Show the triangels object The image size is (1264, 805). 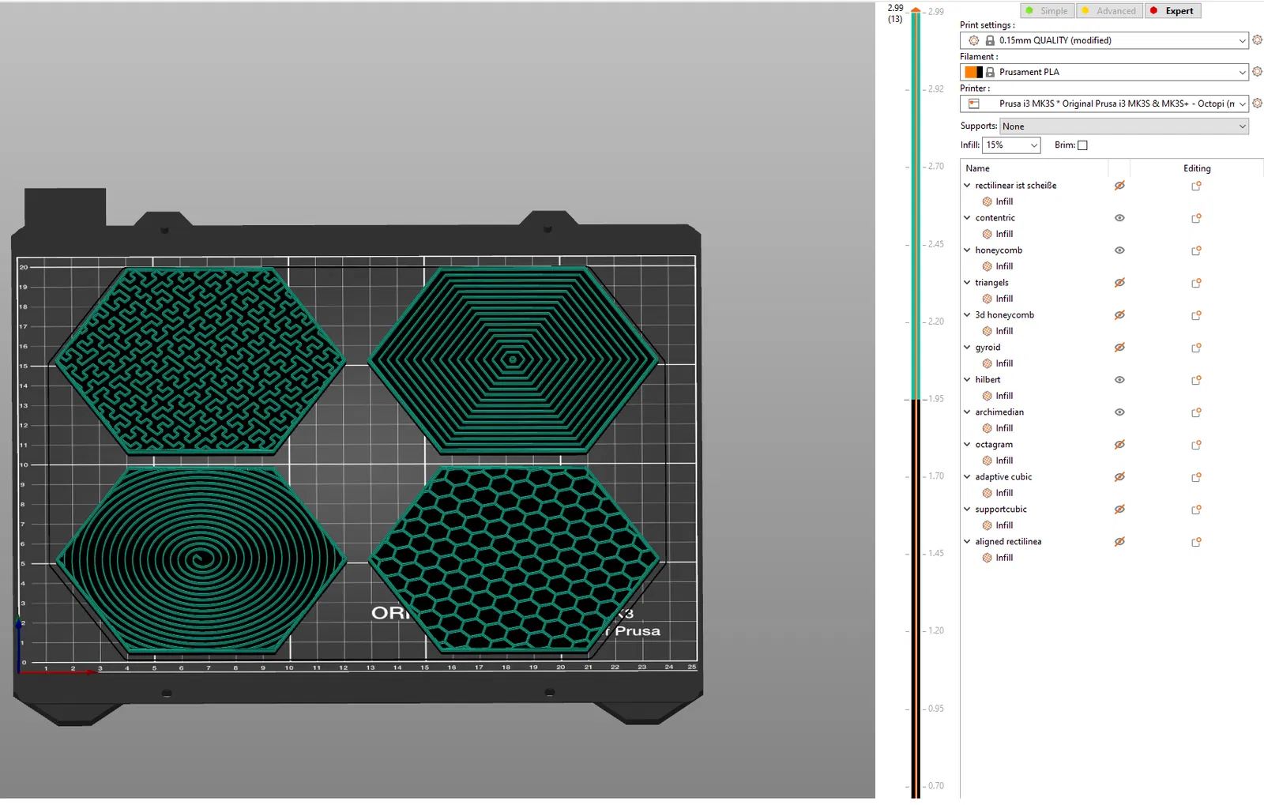(x=1119, y=283)
